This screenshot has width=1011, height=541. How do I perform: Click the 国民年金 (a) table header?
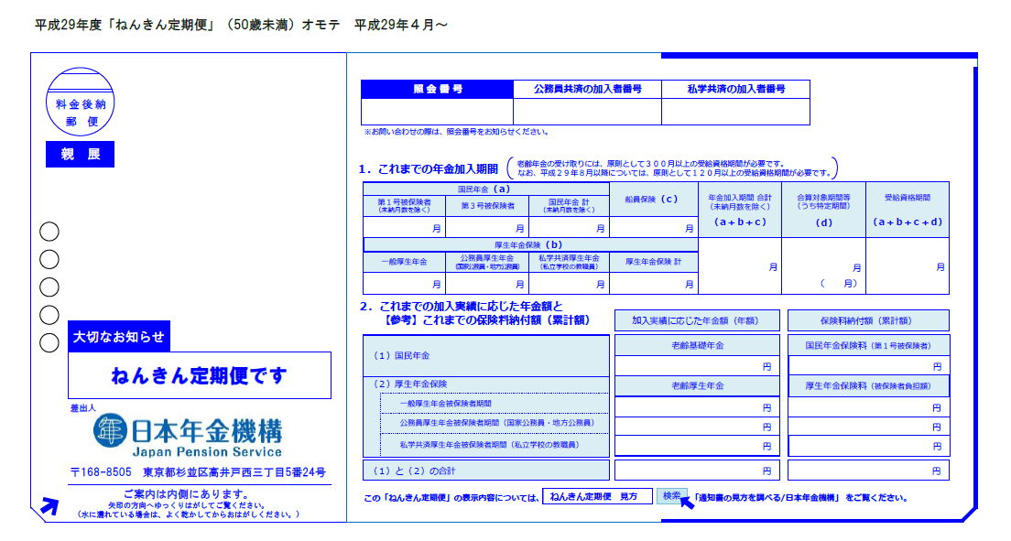tap(485, 189)
